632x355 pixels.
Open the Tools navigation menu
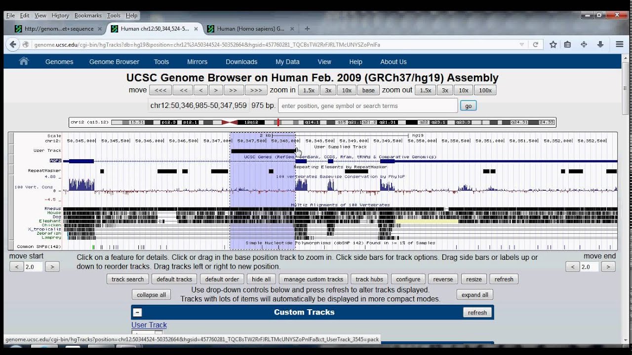161,62
